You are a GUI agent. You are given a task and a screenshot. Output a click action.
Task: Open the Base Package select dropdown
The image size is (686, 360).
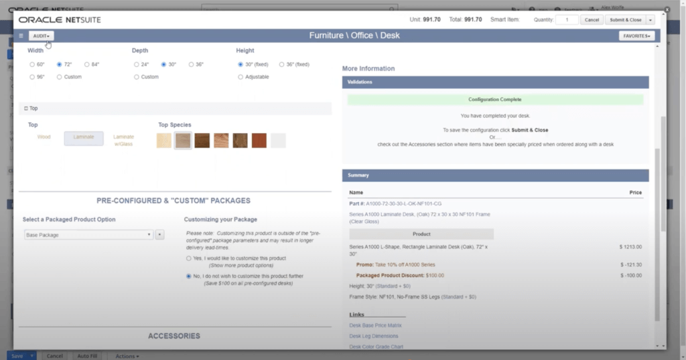(88, 235)
